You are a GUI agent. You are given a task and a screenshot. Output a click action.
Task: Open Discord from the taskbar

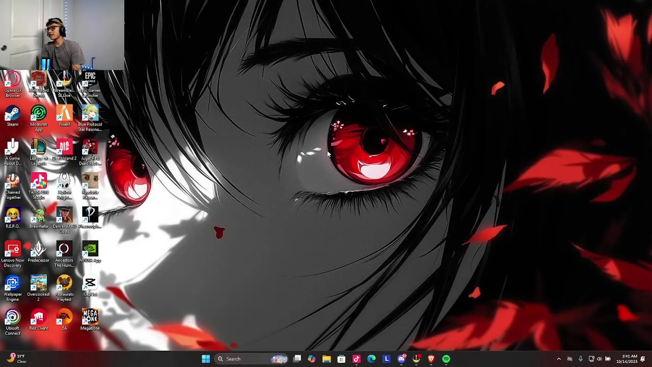click(x=401, y=359)
